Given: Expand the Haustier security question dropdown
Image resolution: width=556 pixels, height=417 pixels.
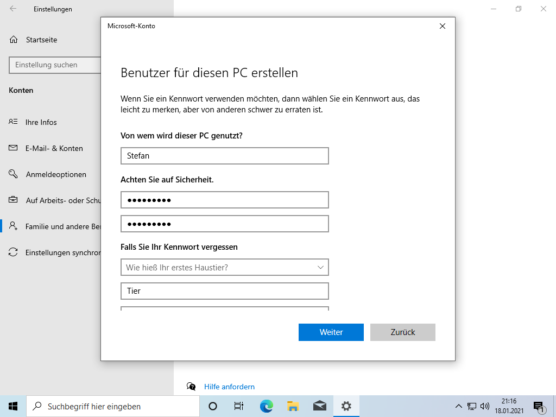Looking at the screenshot, I should click(225, 267).
